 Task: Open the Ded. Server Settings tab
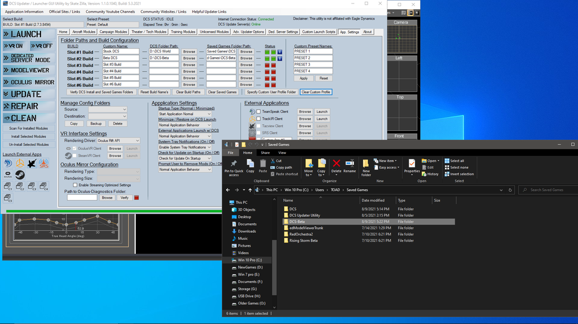[283, 32]
